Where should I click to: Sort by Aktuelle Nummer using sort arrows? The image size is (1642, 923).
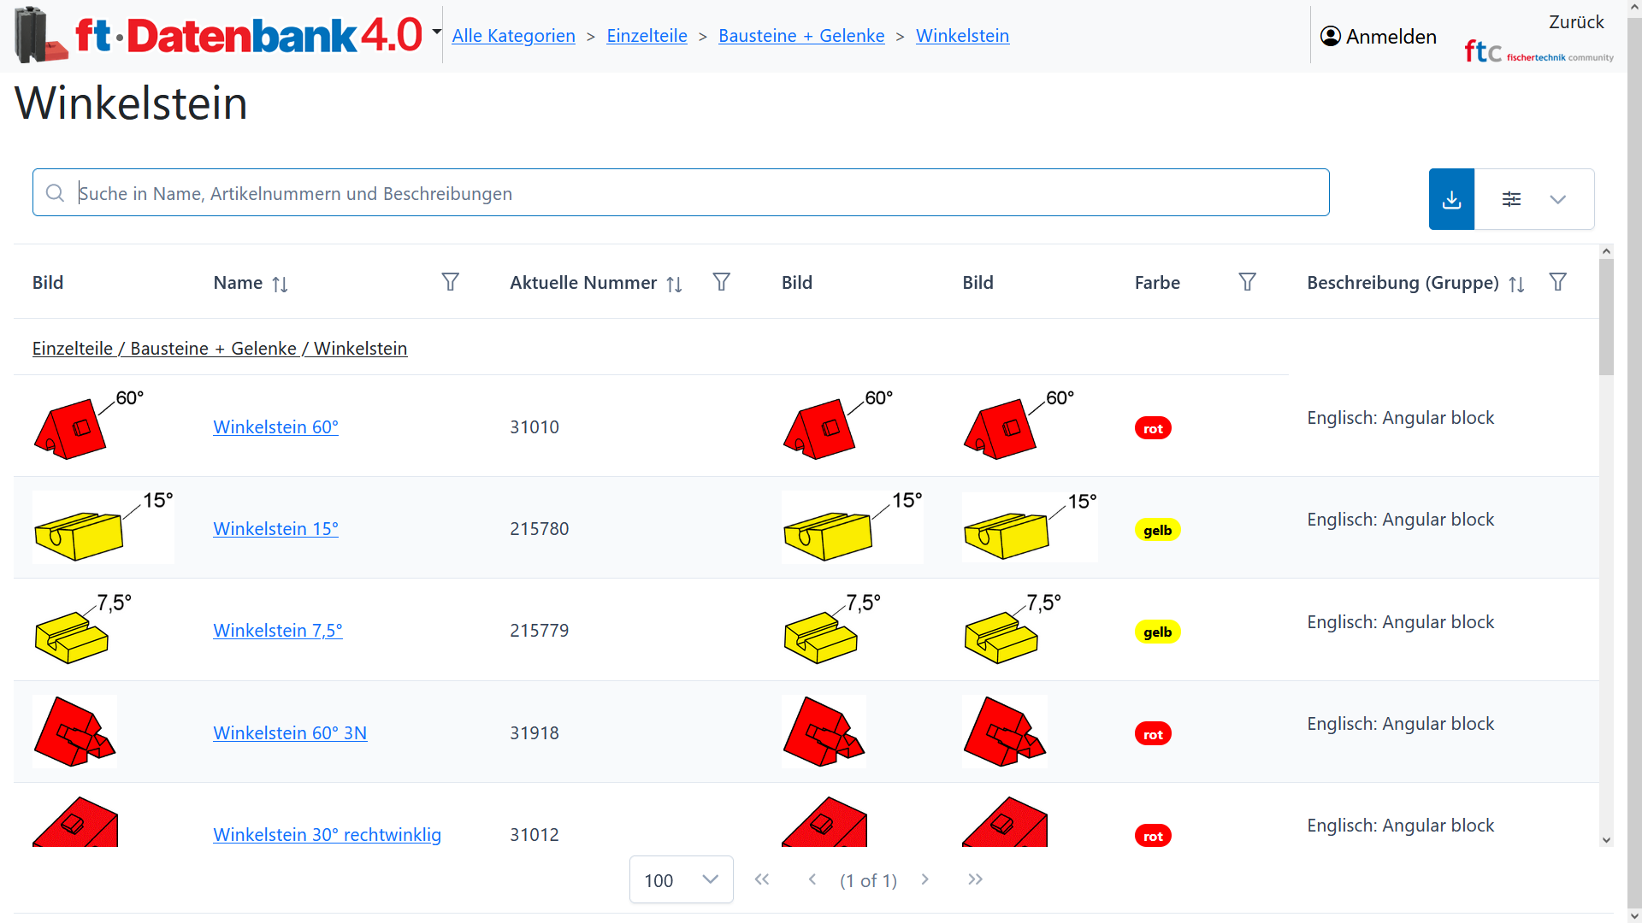point(674,284)
